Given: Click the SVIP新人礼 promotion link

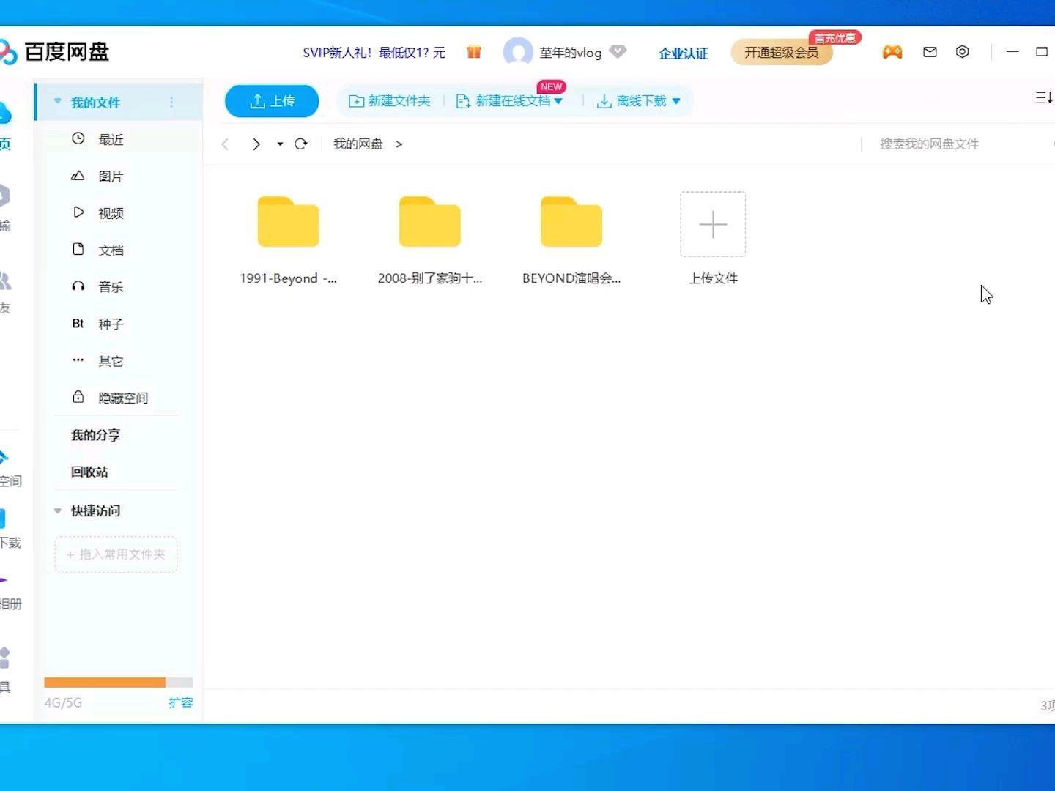Looking at the screenshot, I should 374,53.
